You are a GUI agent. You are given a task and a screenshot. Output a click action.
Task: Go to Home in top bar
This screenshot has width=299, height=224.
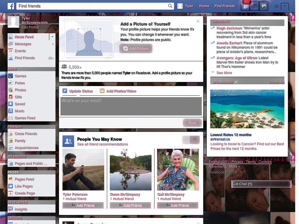204,6
